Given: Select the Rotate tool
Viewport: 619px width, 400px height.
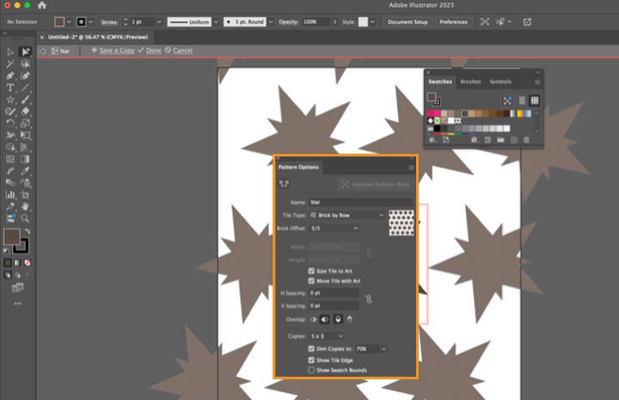Looking at the screenshot, I should (x=10, y=123).
